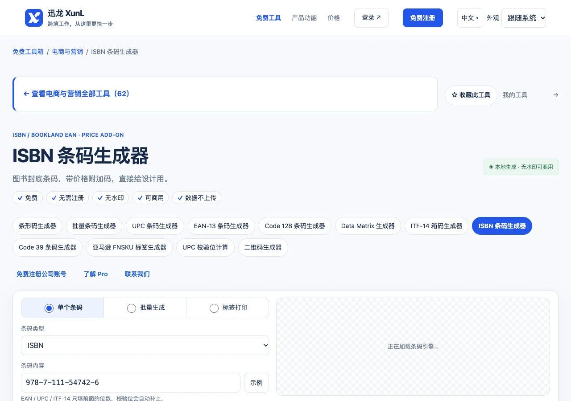Click the 本地生成 · 无水印可商用 badge

click(521, 167)
